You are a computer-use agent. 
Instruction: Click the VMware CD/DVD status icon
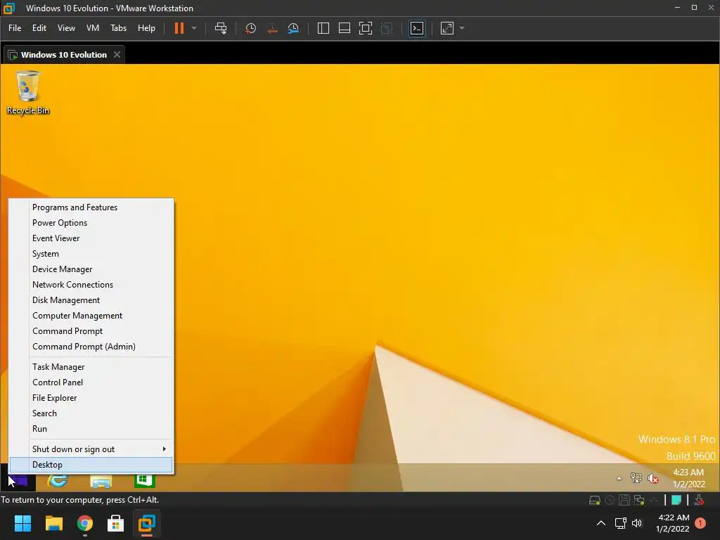pyautogui.click(x=610, y=500)
